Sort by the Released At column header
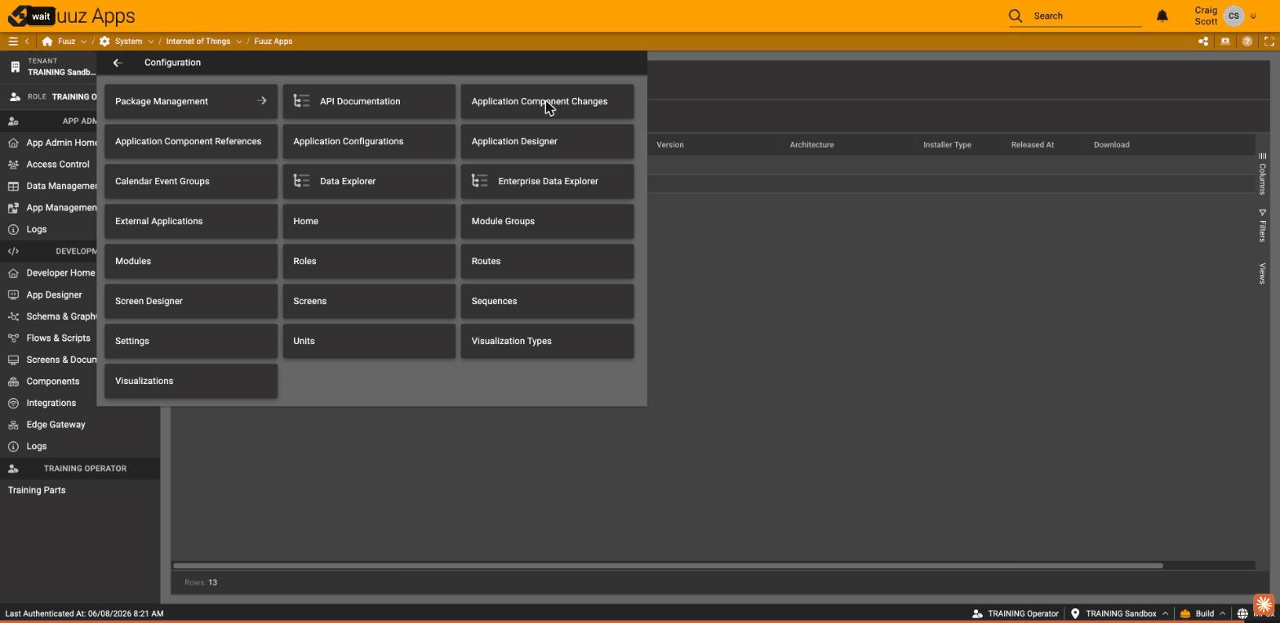This screenshot has width=1280, height=623. pos(1032,144)
